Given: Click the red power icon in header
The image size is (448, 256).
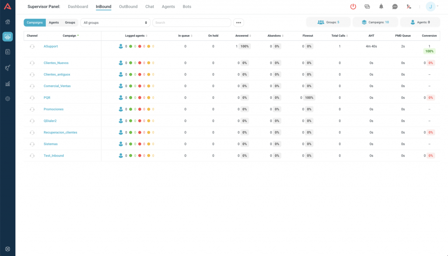Looking at the screenshot, I should coord(353,7).
